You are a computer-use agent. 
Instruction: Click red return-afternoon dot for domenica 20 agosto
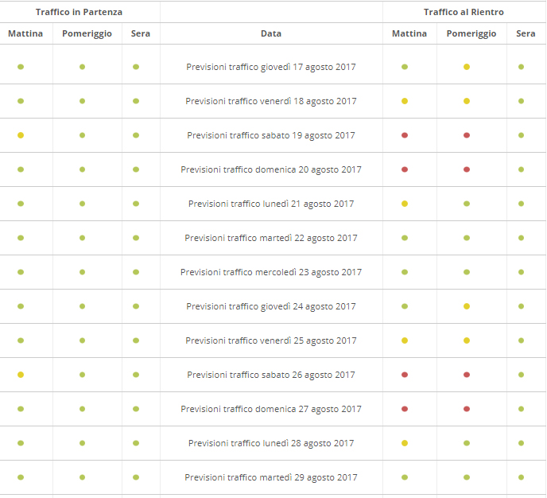[x=467, y=169]
